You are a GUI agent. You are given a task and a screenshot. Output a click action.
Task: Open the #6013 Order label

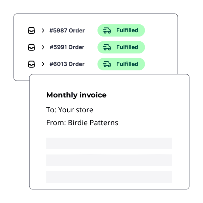pos(67,64)
